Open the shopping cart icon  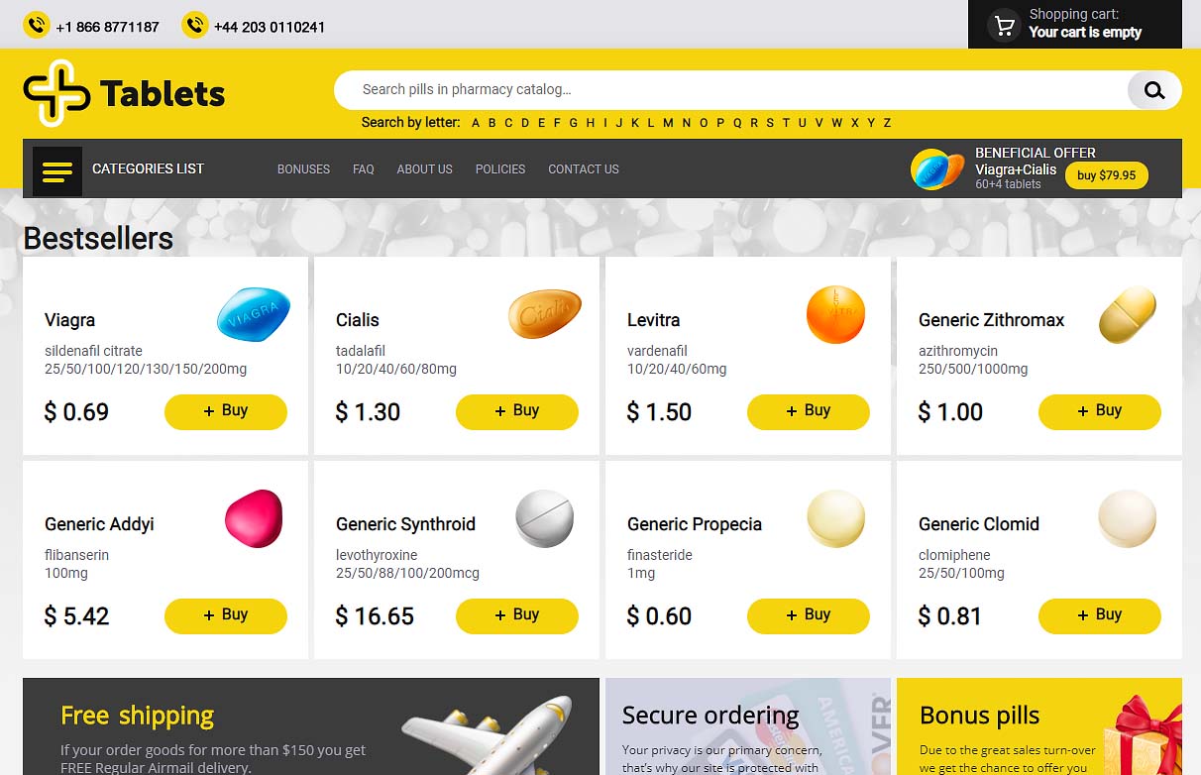point(1004,25)
